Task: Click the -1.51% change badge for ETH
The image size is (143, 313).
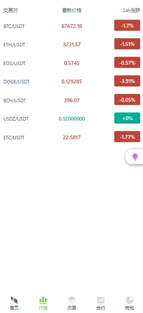Action: pyautogui.click(x=127, y=44)
